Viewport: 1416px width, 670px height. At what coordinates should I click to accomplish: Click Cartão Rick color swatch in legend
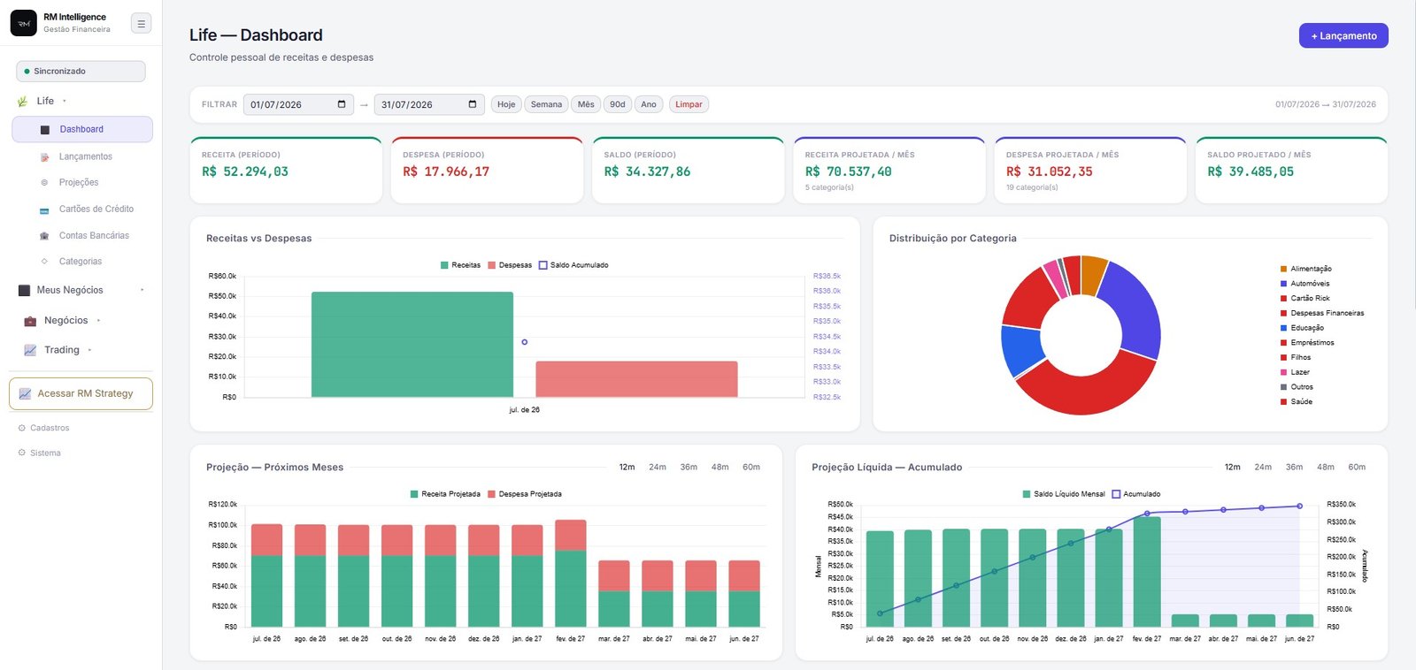coord(1283,299)
